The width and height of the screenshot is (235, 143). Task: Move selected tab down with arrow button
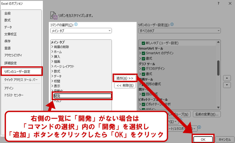coord(227,85)
